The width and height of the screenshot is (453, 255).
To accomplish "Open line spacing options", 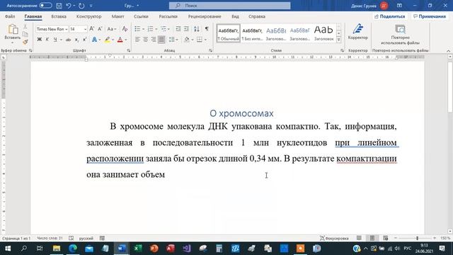I will (172, 40).
